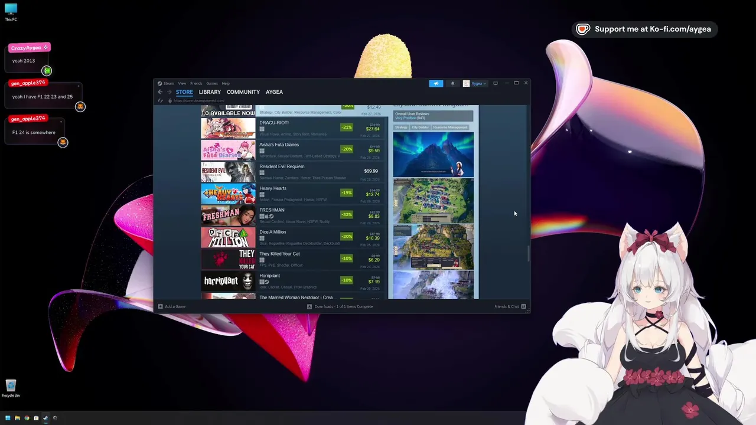Click the village aerial screenshot preview
The image size is (756, 425).
click(434, 201)
